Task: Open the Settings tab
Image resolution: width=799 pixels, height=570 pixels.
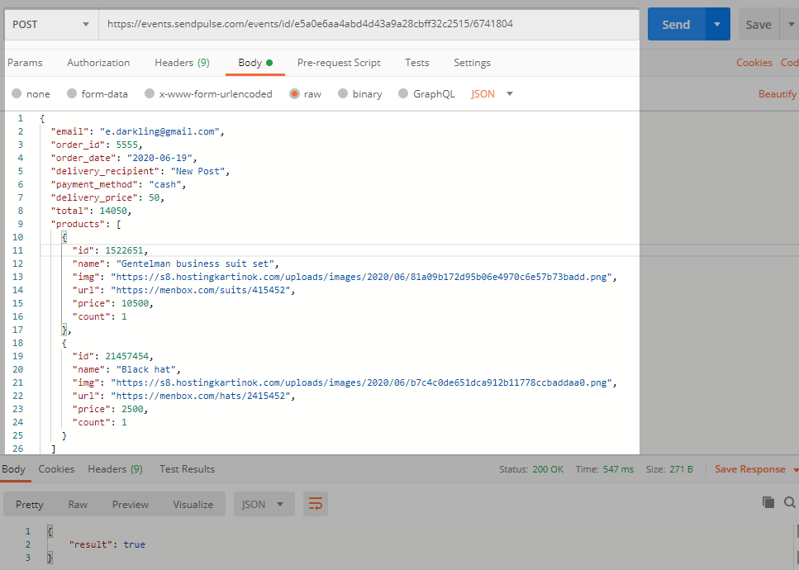Action: 472,63
